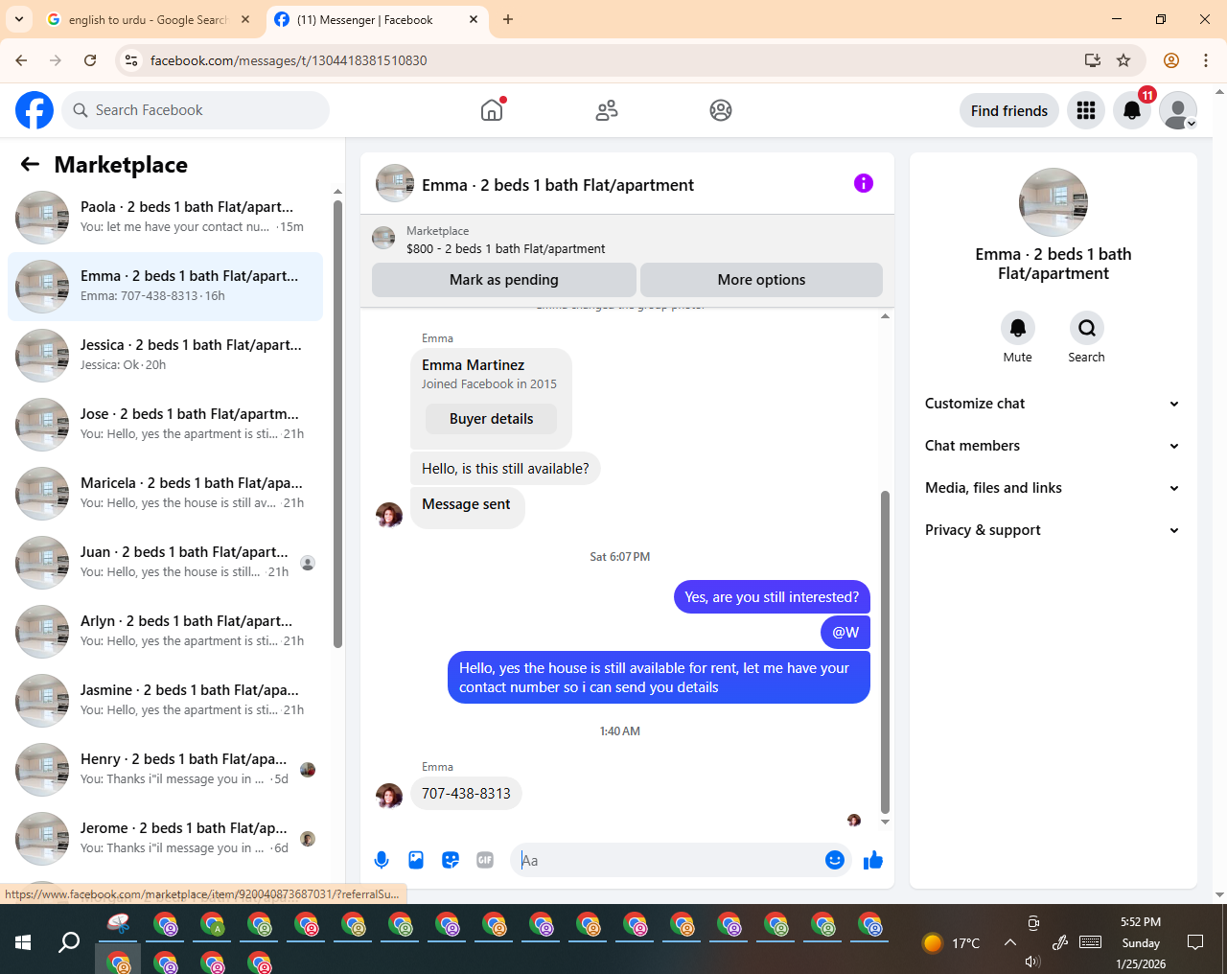Image resolution: width=1227 pixels, height=974 pixels.
Task: Open Jasmine's apartment conversation
Action: tap(165, 701)
